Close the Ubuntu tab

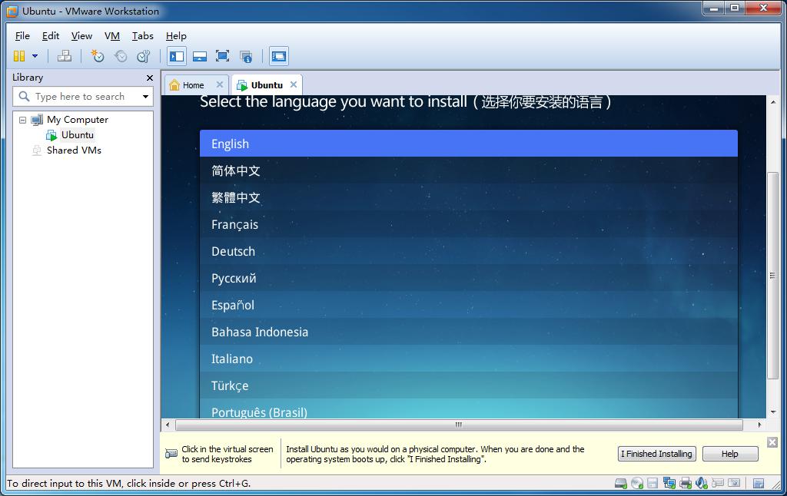click(294, 84)
